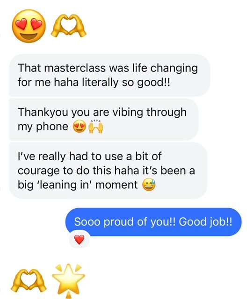The height and width of the screenshot is (299, 247).
Task: Select the 'That masterclass was life changing' message
Action: pyautogui.click(x=109, y=75)
